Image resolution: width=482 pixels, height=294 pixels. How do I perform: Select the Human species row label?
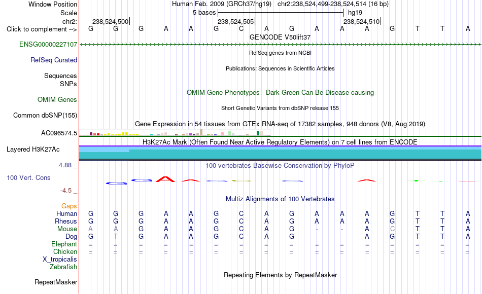click(66, 213)
